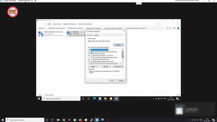Viewport: 217px width, 122px height.
Task: Switch to the Sharing tab
Action: pyautogui.click(x=96, y=35)
